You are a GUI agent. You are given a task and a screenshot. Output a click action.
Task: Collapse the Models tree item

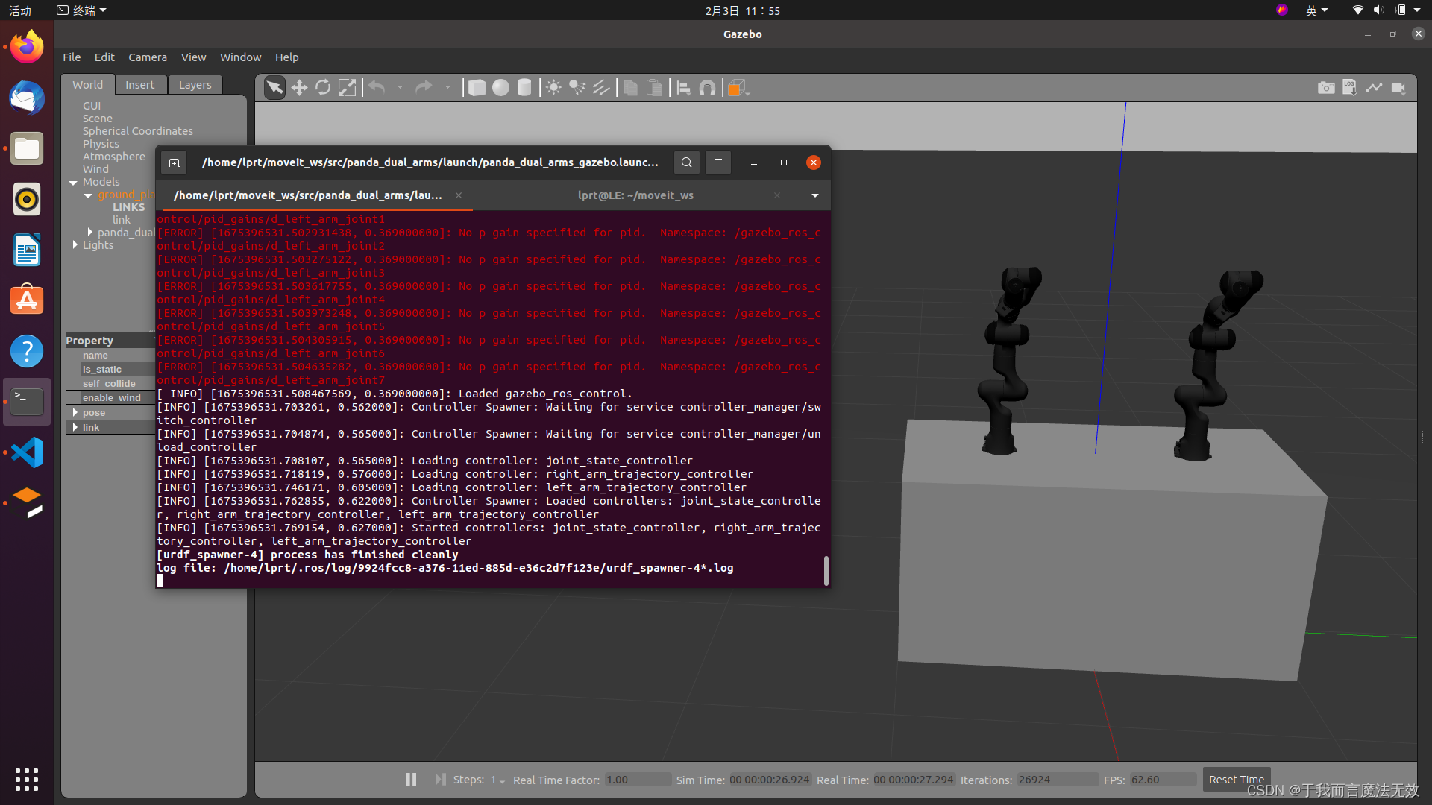[73, 182]
